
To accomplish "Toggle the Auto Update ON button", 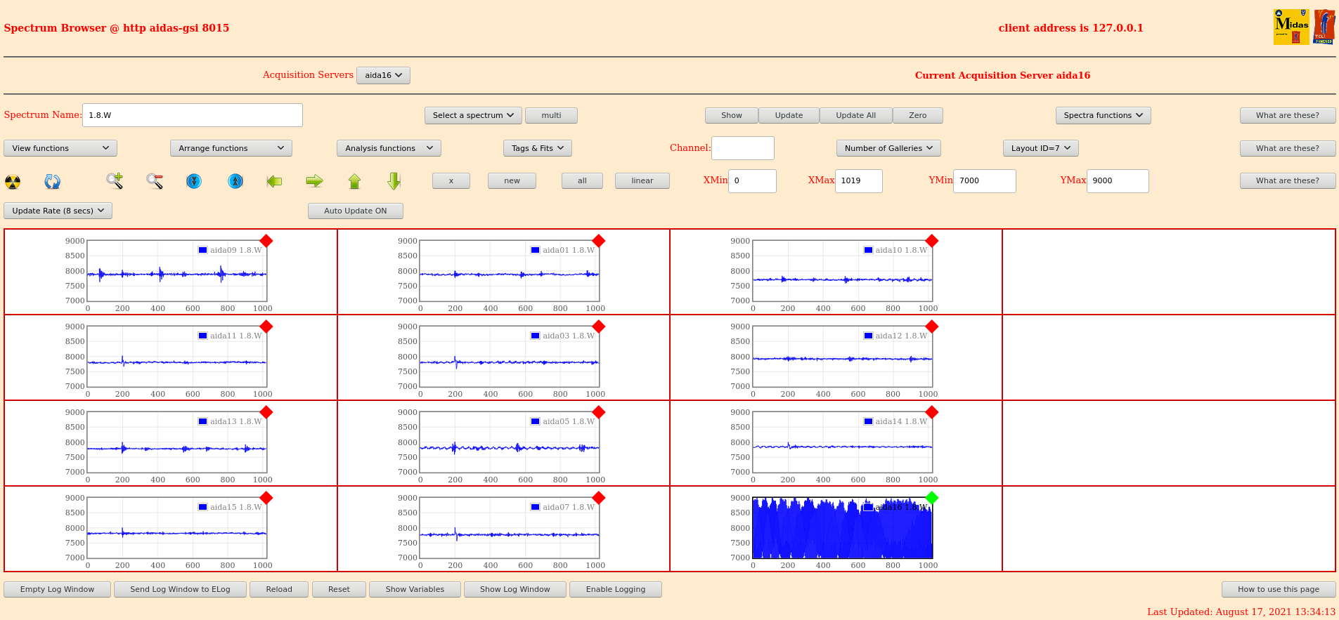I will 355,211.
